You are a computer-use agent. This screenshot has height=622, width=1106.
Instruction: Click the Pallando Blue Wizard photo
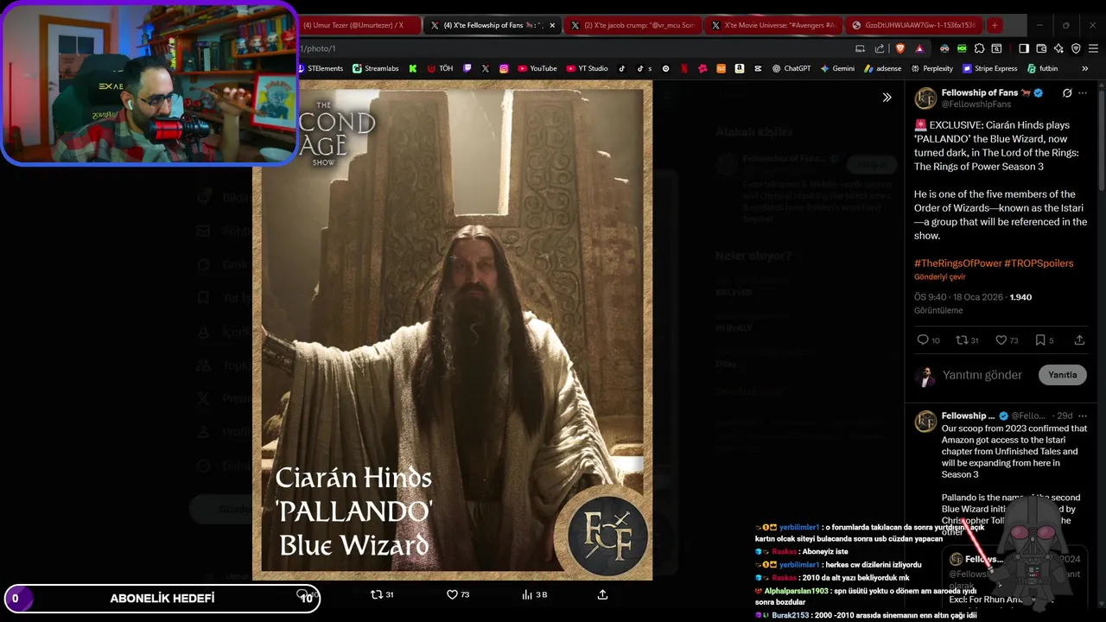(x=452, y=330)
